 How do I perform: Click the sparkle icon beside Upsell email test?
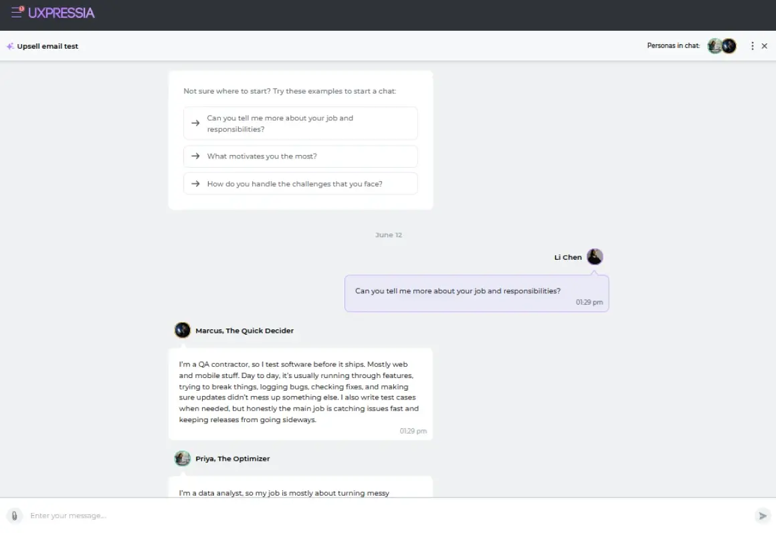pos(10,46)
